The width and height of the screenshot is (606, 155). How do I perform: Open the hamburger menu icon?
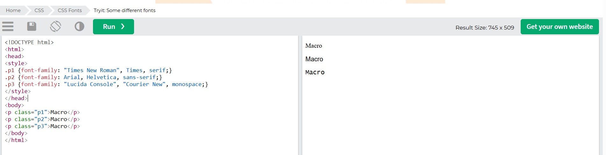click(8, 26)
